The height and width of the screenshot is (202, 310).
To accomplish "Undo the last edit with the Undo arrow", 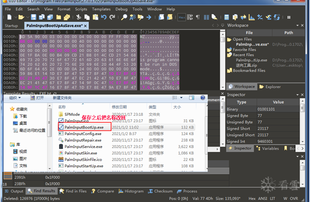I will tap(104, 17).
